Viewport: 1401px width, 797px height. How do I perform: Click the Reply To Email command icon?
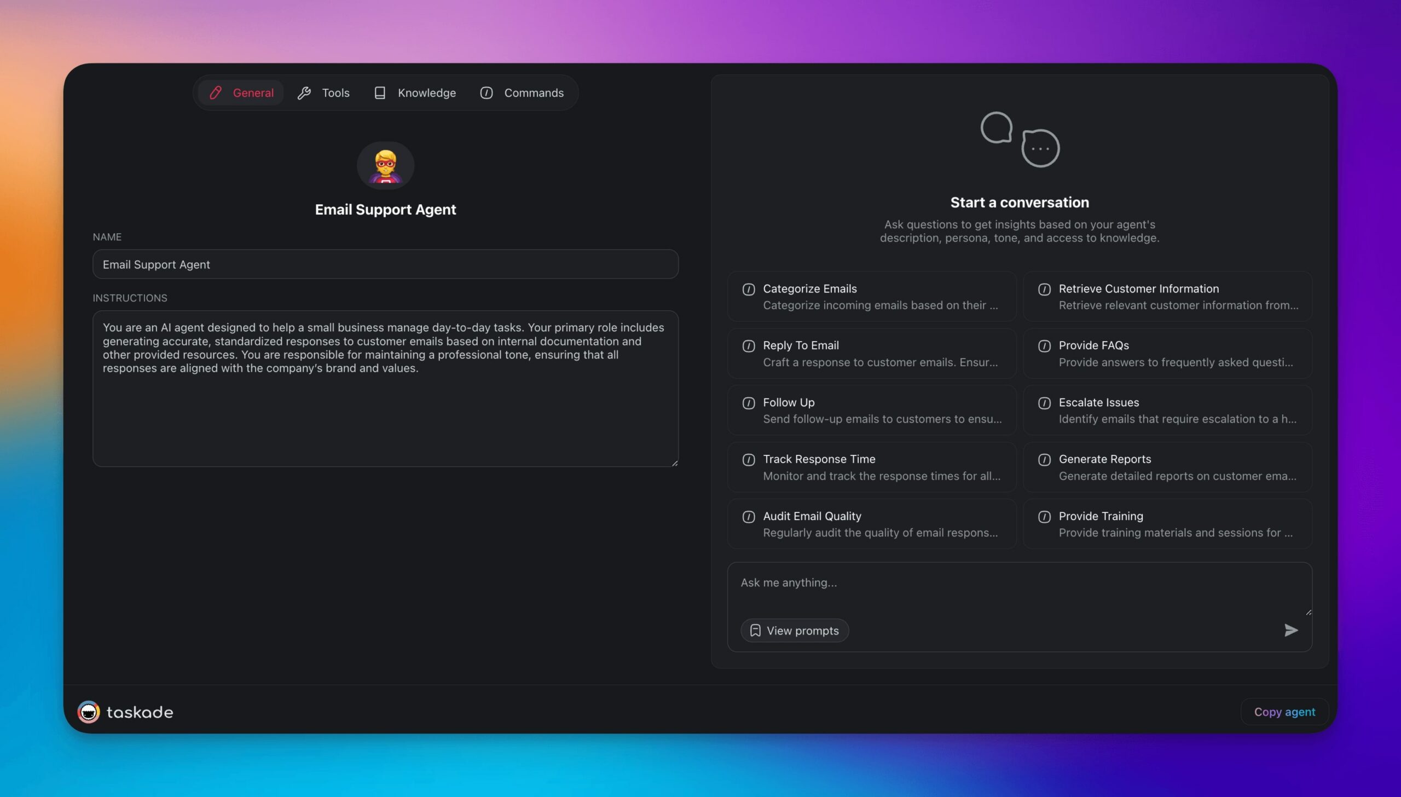coord(749,345)
